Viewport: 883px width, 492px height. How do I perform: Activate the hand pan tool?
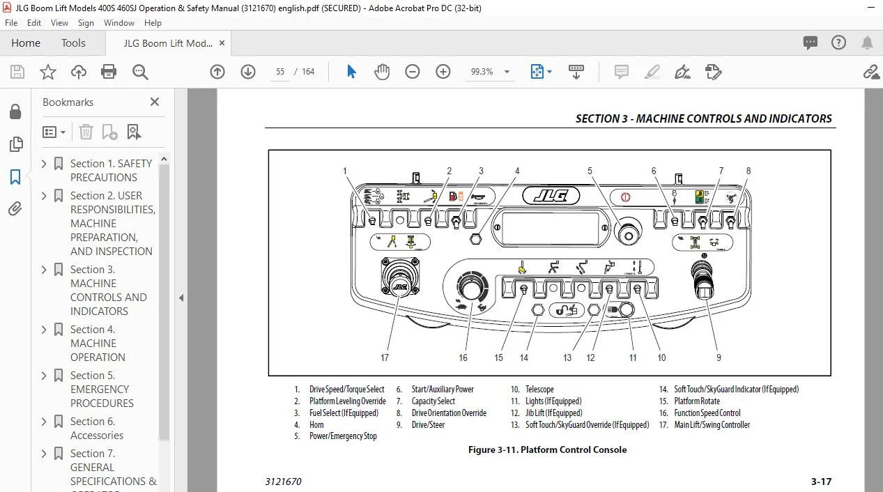382,72
